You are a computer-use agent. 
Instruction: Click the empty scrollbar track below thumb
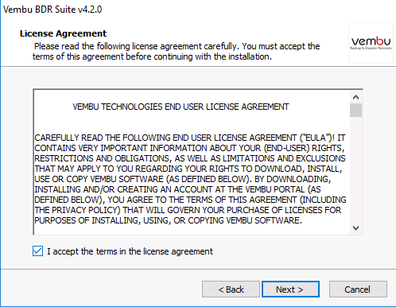pos(355,169)
